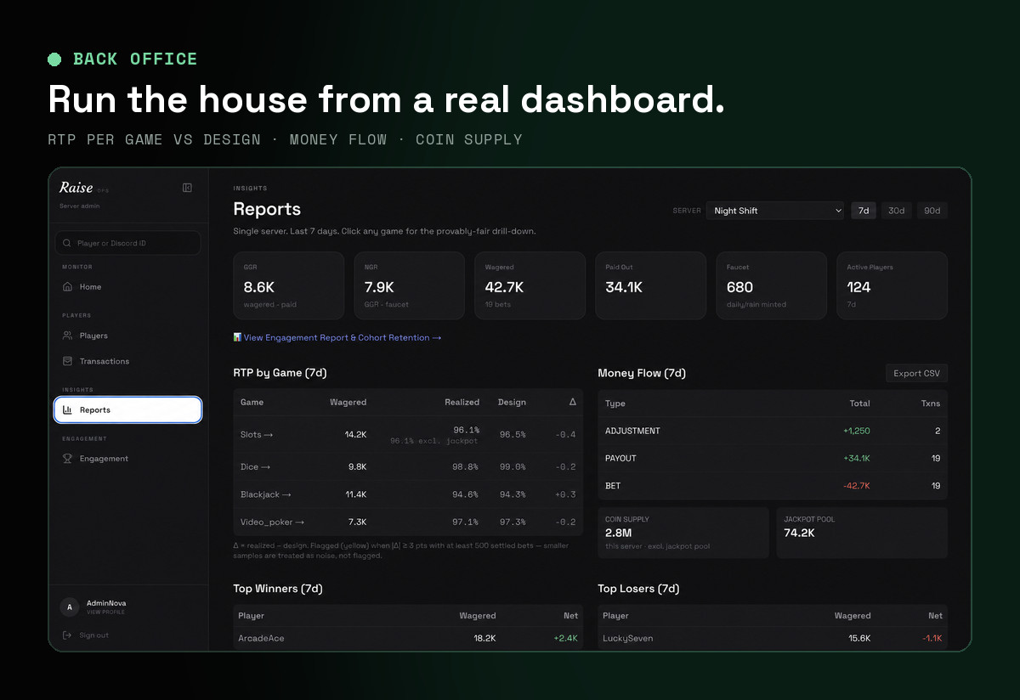Open Transactions in the sidebar
This screenshot has height=700, width=1020.
point(128,361)
